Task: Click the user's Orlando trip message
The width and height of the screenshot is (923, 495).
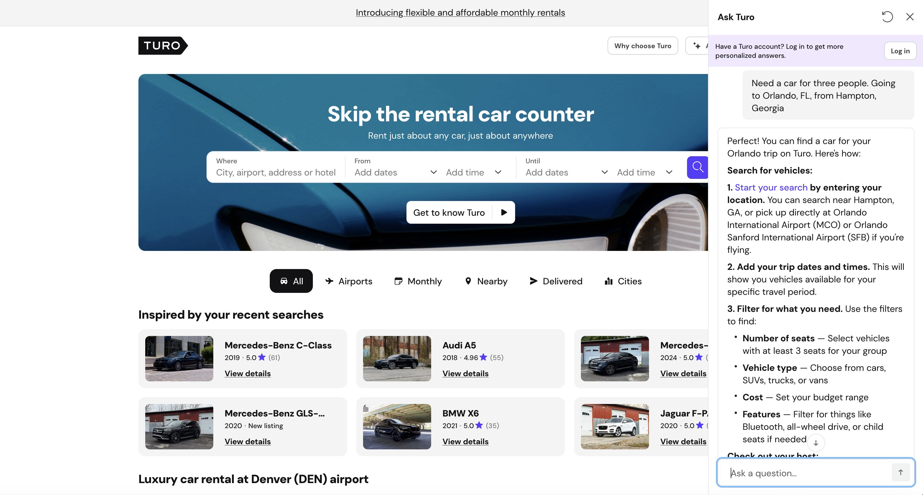Action: [x=828, y=95]
